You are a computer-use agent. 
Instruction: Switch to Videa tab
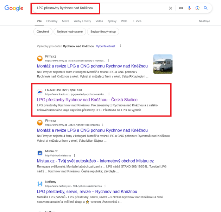pos(99,21)
